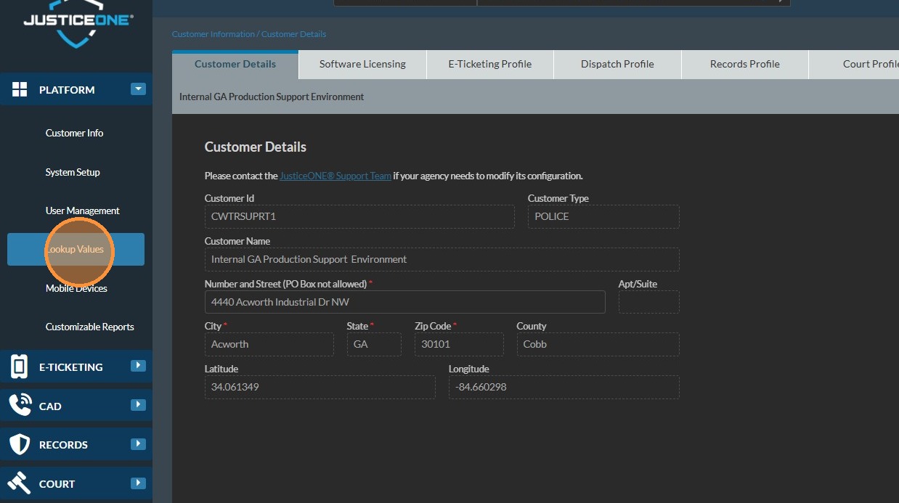
Task: Expand the E-Ticketing section arrow
Action: pos(138,366)
